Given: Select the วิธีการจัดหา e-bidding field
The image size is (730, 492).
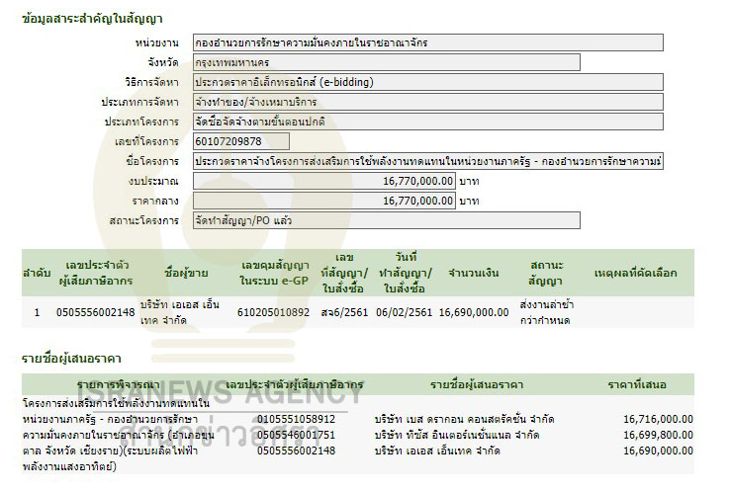Looking at the screenshot, I should coord(427,82).
